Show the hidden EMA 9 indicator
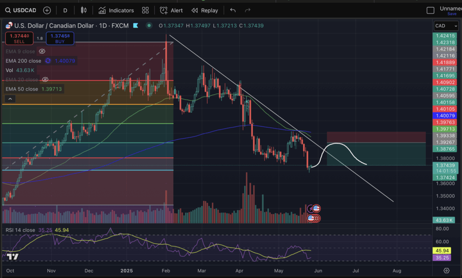462x278 pixels. click(42, 51)
